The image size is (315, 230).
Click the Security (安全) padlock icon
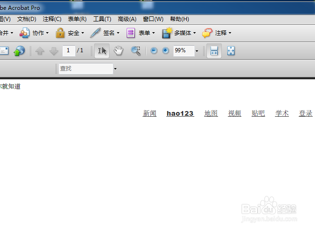(x=60, y=33)
